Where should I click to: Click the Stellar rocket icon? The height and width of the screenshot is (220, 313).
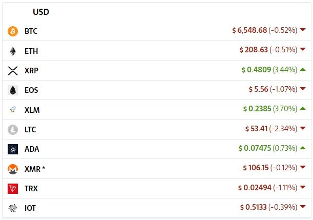point(13,110)
